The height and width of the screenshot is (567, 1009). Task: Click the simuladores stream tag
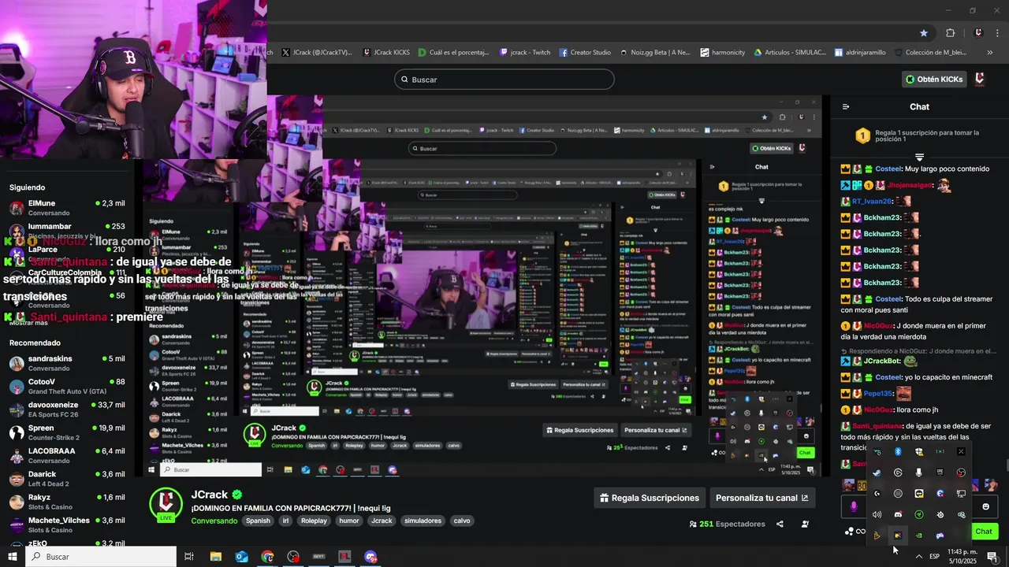pos(423,521)
